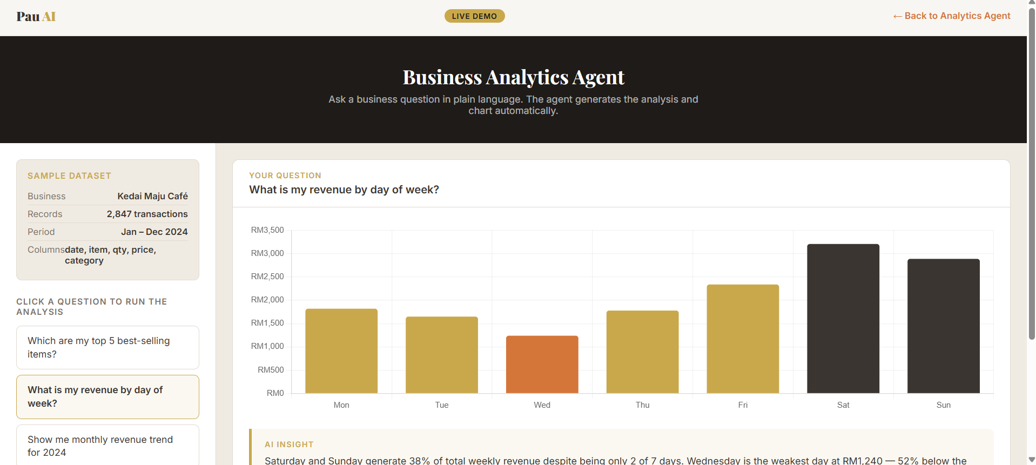Image resolution: width=1036 pixels, height=465 pixels.
Task: Click the YOUR QUESTION label
Action: pyautogui.click(x=285, y=176)
